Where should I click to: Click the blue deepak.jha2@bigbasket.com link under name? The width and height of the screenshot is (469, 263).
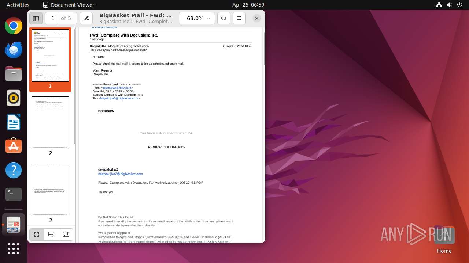(x=121, y=174)
